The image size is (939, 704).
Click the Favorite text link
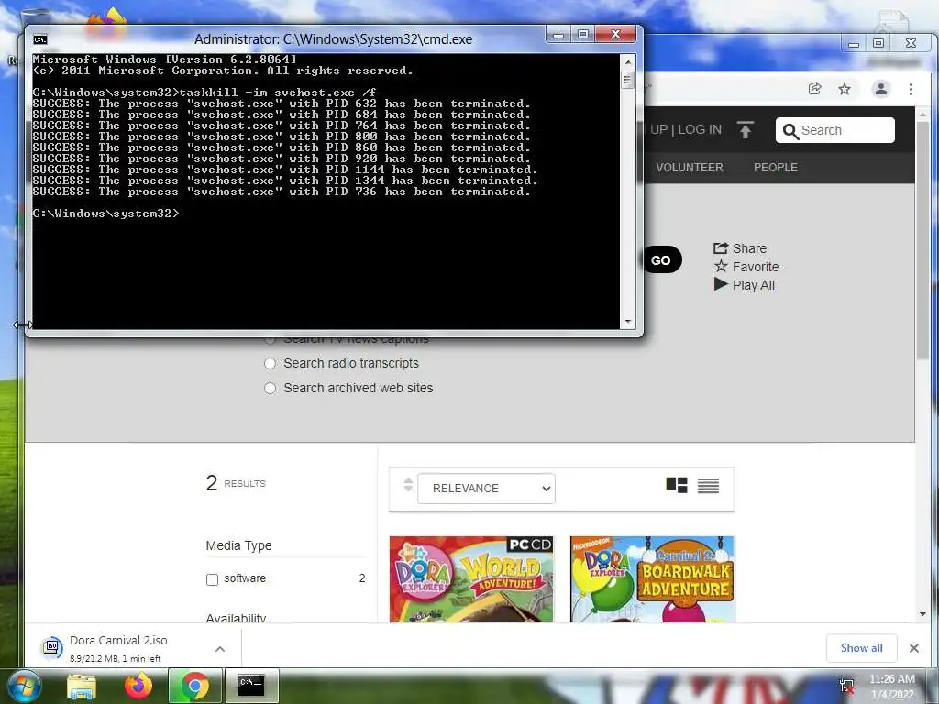[x=756, y=267]
